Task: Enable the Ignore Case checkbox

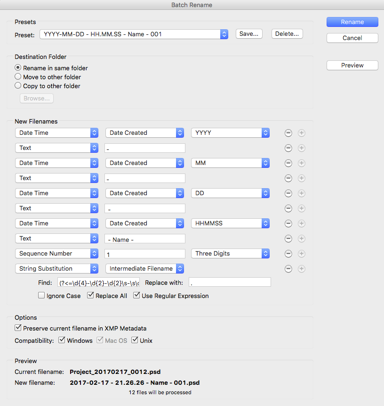Action: click(42, 296)
